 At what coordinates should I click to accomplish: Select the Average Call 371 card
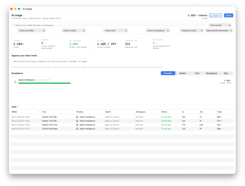pos(136,44)
